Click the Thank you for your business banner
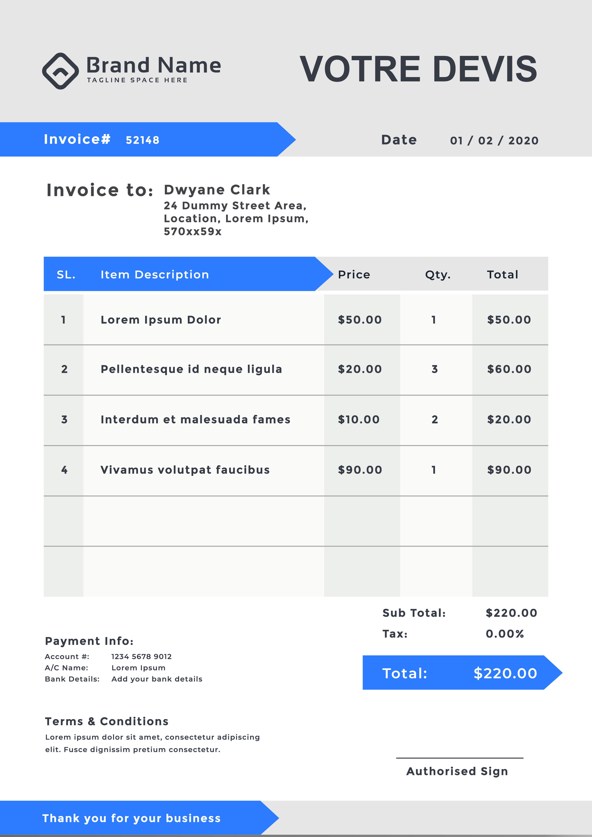This screenshot has height=837, width=592. (139, 818)
